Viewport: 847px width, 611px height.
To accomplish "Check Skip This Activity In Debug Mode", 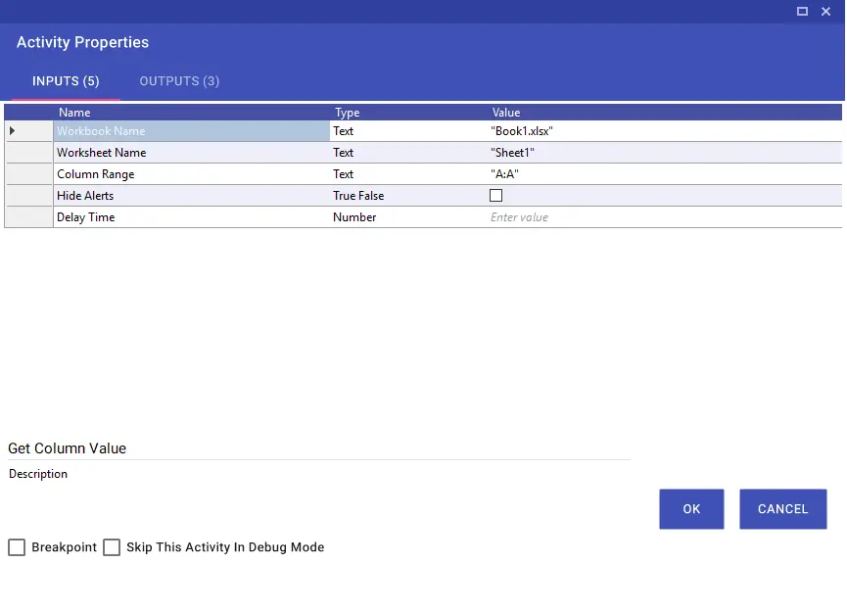I will coord(112,547).
